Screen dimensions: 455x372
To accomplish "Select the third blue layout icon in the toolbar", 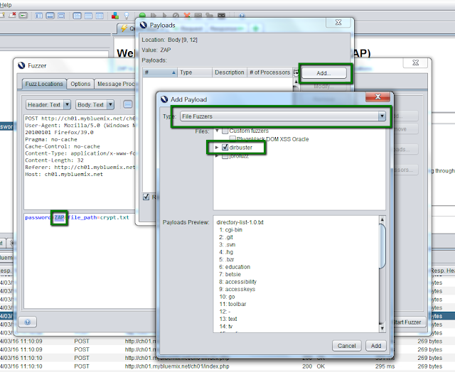I will 61,16.
